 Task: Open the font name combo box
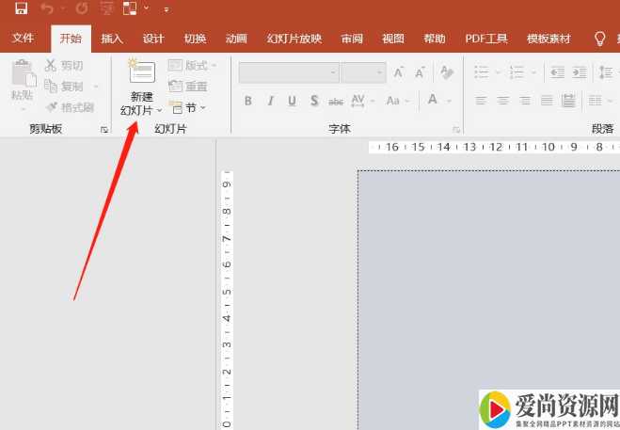(289, 72)
